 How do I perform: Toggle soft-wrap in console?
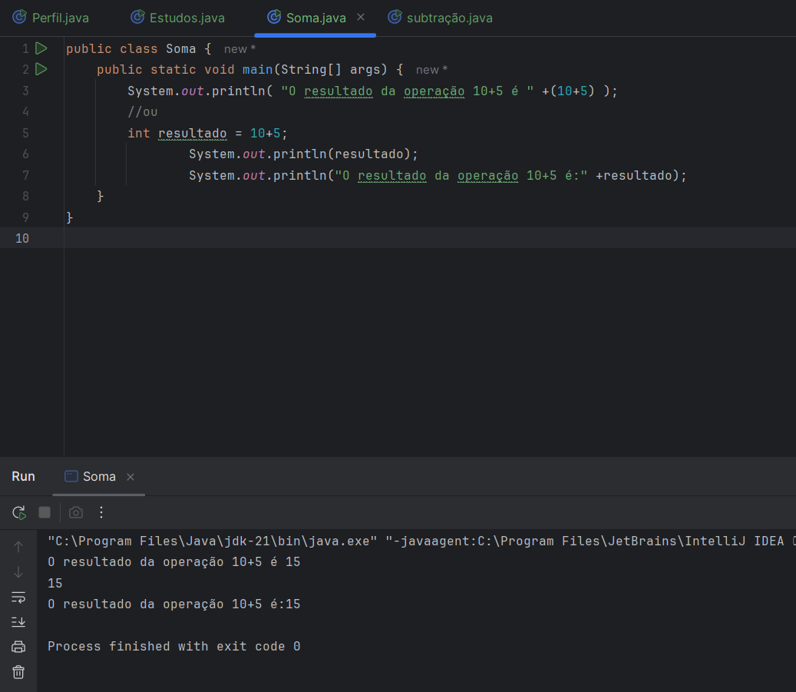point(18,597)
